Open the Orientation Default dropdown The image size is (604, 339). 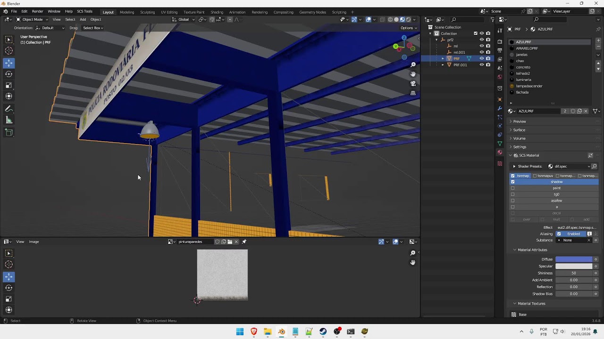(50, 28)
